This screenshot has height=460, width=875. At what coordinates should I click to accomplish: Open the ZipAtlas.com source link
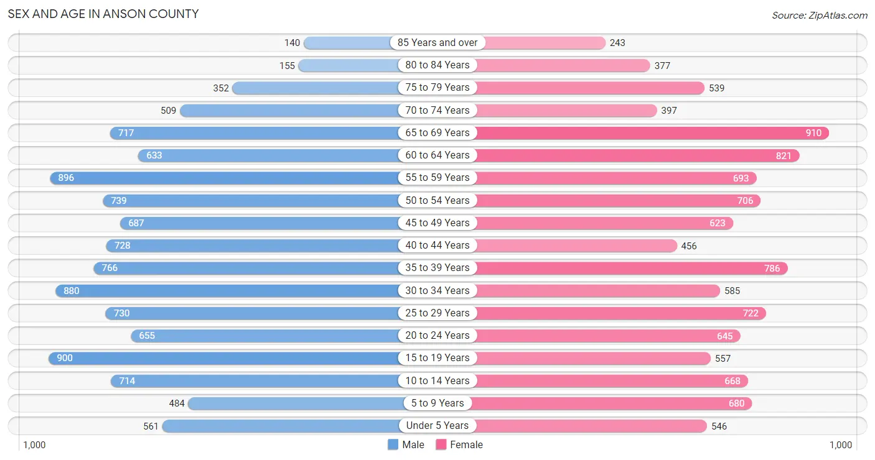[x=819, y=15]
